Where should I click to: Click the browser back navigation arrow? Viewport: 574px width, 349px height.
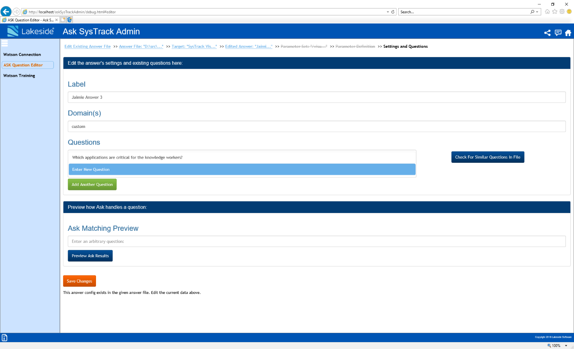(x=6, y=11)
